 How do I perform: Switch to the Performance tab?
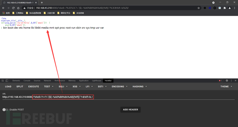click(60, 81)
